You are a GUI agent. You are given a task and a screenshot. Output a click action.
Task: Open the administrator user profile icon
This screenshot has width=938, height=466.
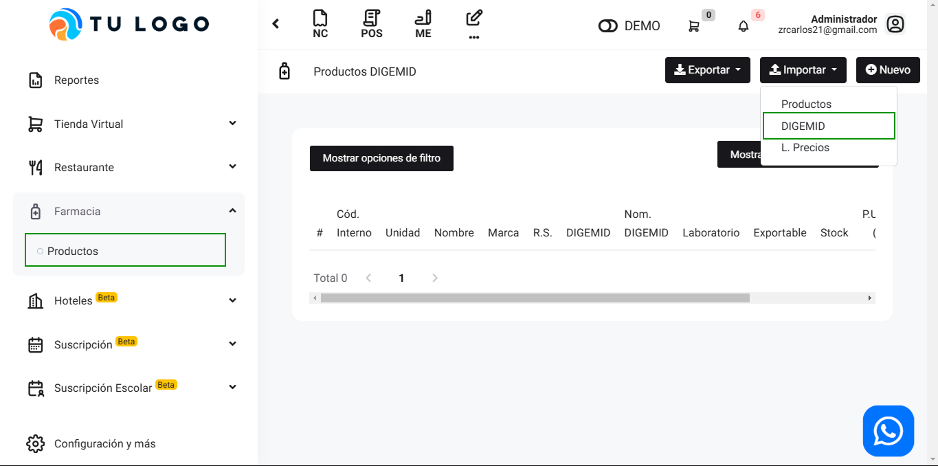coord(895,25)
